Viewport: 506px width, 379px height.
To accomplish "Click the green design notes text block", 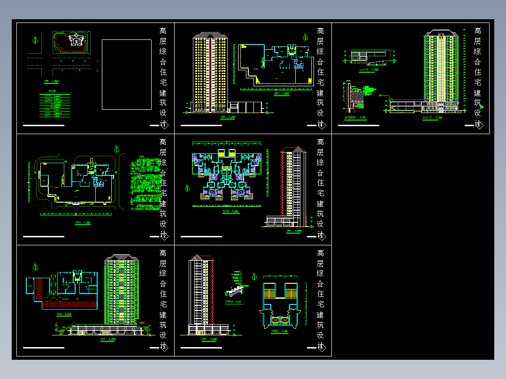I will (x=146, y=183).
